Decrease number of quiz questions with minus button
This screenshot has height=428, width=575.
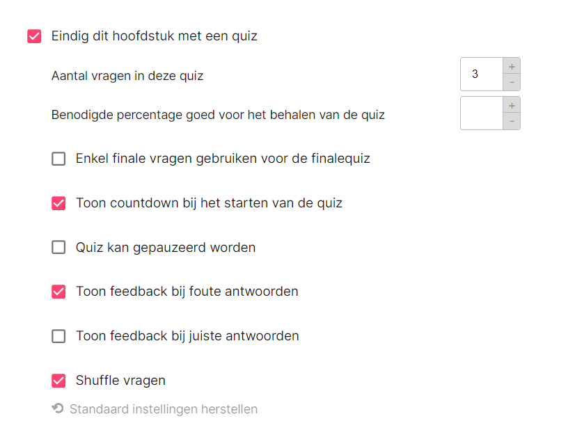[512, 83]
